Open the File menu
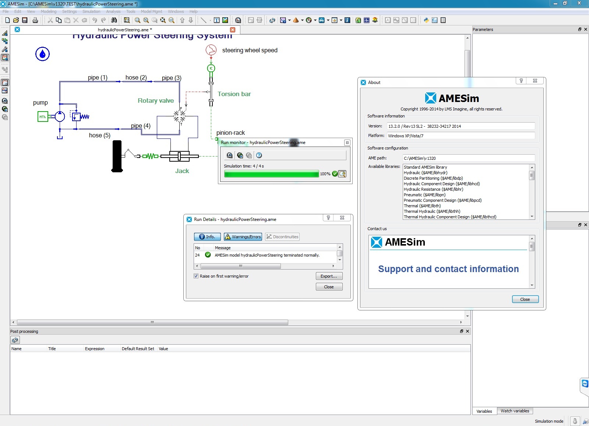The image size is (589, 426). [x=6, y=11]
